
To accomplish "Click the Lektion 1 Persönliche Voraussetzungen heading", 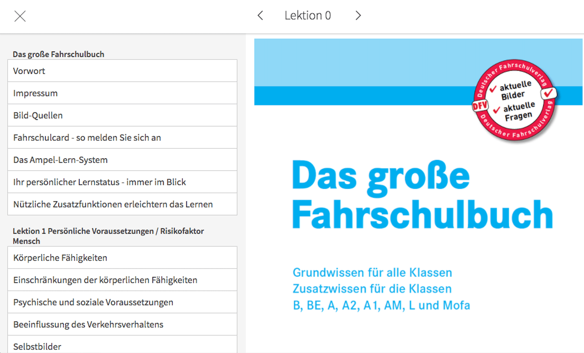I will [108, 236].
